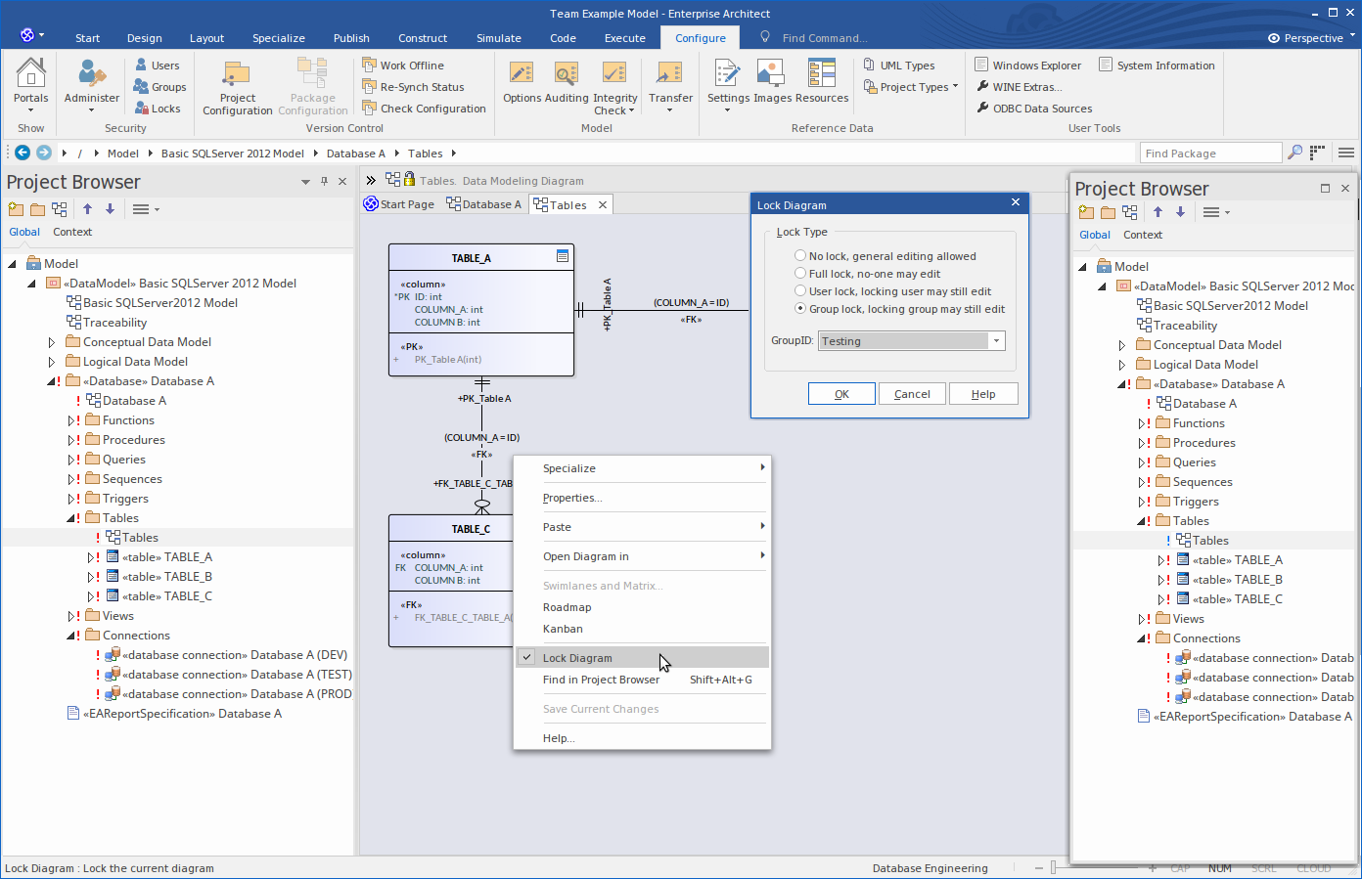The height and width of the screenshot is (879, 1362).
Task: Expand the Conceptual Data Model folder
Action: coord(52,342)
